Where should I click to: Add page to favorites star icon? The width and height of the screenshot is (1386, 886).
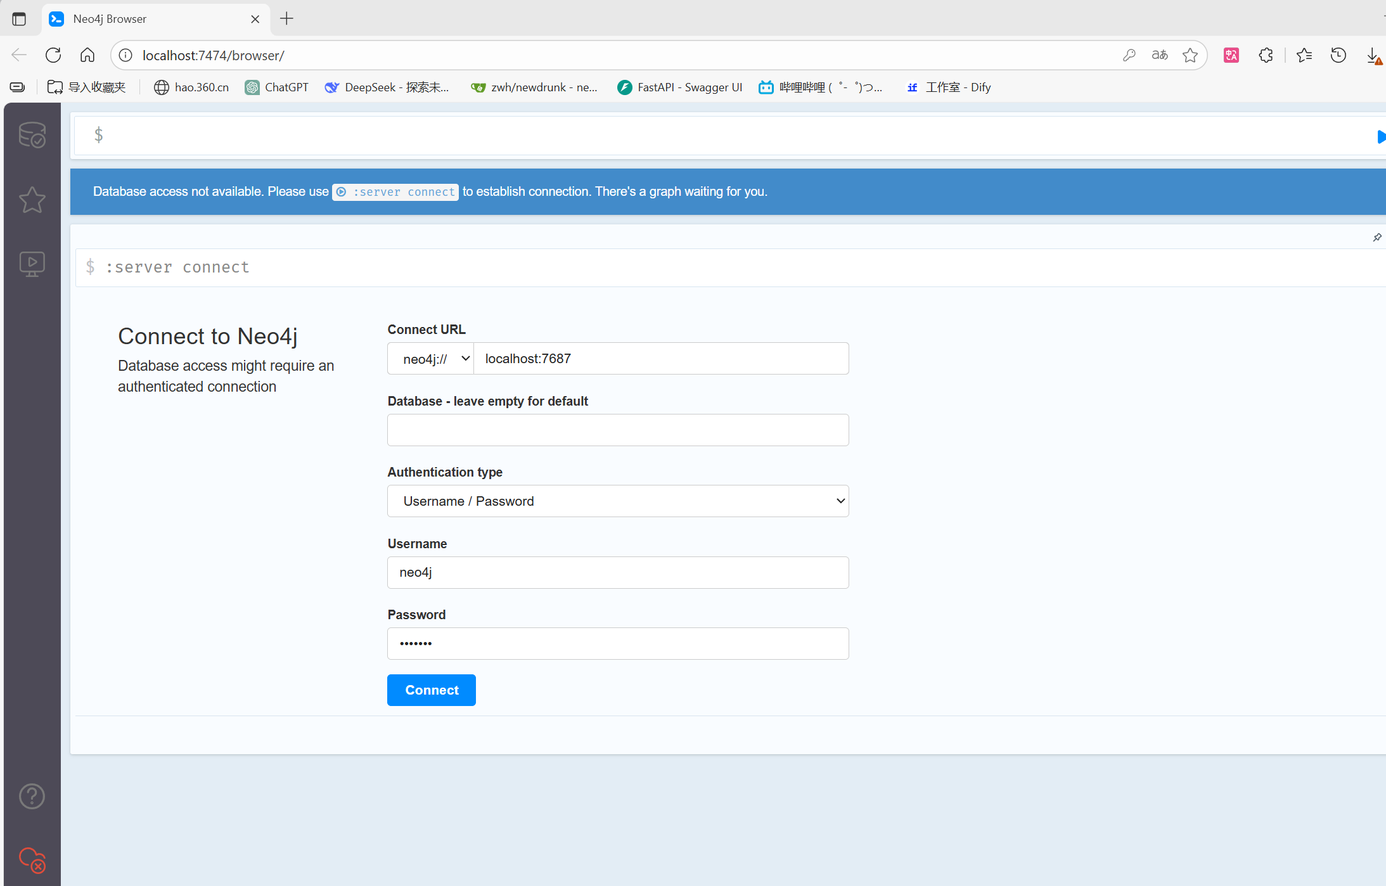click(x=1190, y=55)
